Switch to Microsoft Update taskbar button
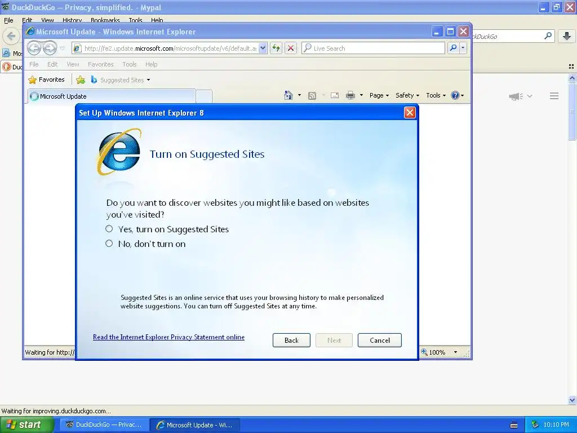577x433 pixels. 195,425
